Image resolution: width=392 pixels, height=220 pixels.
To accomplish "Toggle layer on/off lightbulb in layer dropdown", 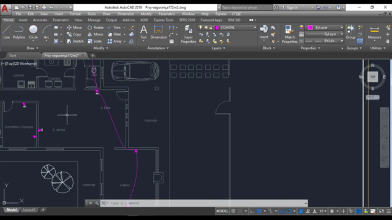I will click(200, 28).
